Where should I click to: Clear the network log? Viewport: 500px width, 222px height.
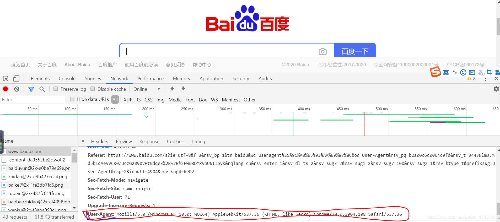pos(17,89)
